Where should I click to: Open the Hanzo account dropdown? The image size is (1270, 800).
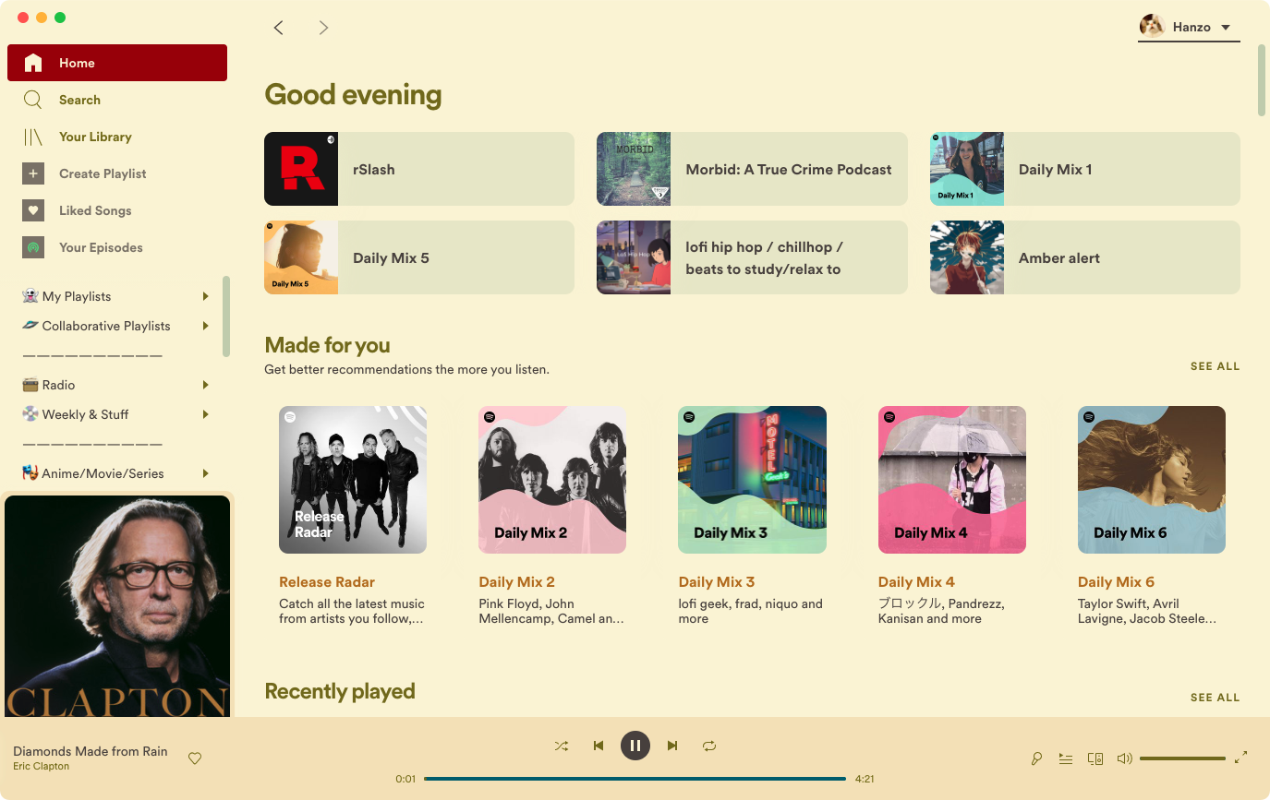tap(1189, 27)
